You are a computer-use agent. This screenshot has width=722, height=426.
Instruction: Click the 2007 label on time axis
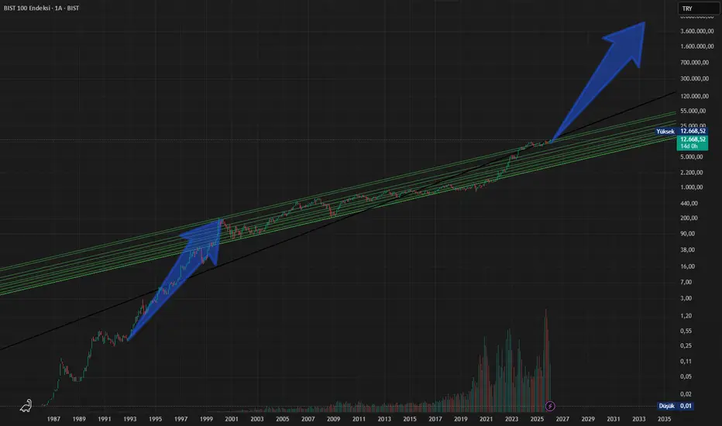pos(308,419)
